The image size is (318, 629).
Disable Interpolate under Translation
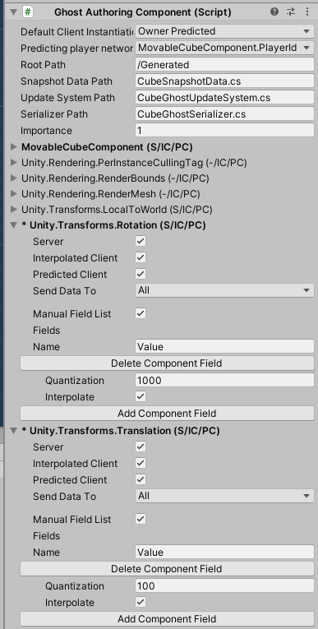[x=141, y=602]
